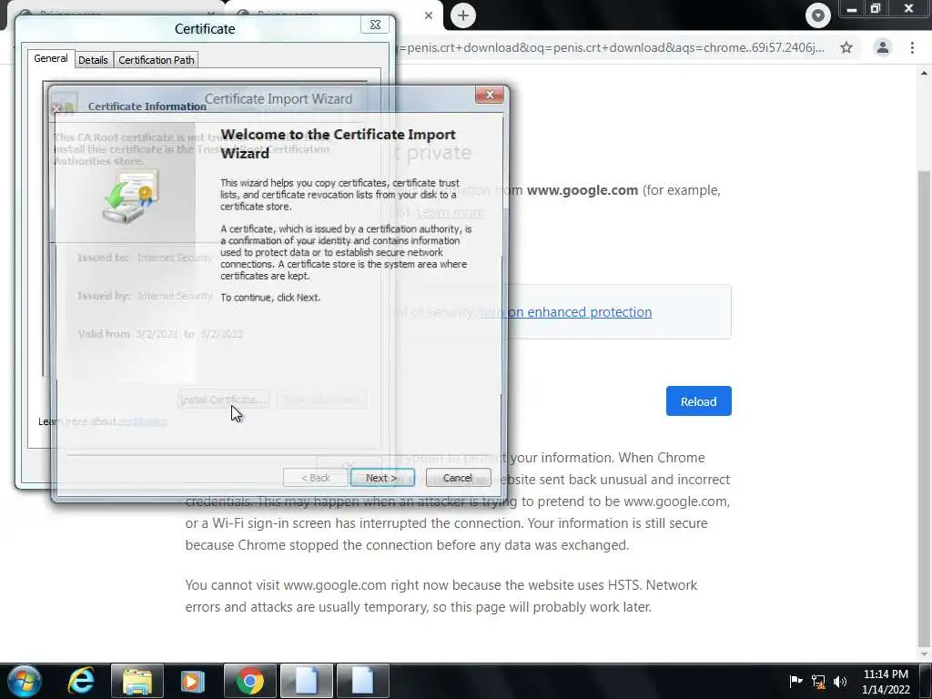
Task: Open the Chrome profile avatar icon
Action: coord(883,47)
